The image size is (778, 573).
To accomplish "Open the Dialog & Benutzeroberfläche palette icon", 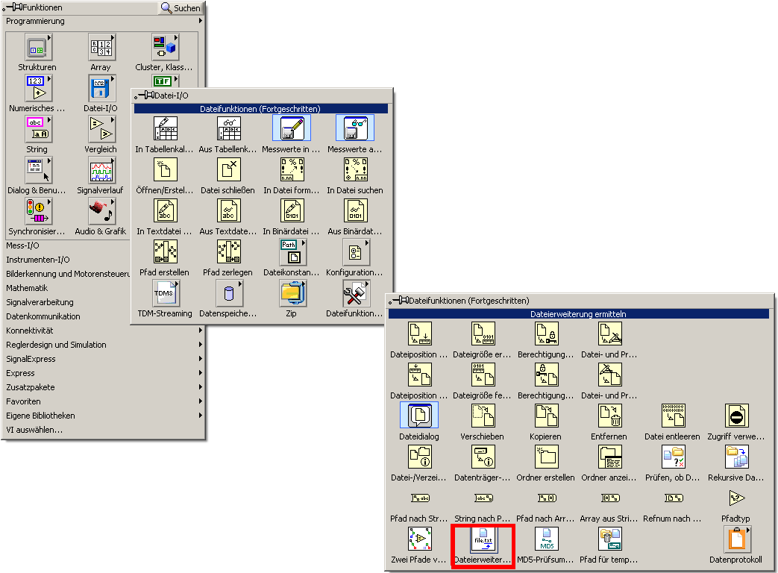I will [38, 171].
